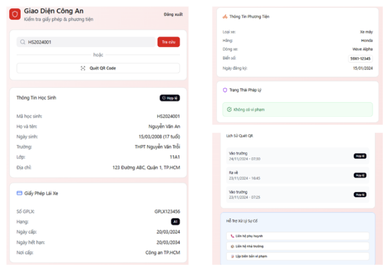
Task: Click the red shield app logo
Action: 15,15
